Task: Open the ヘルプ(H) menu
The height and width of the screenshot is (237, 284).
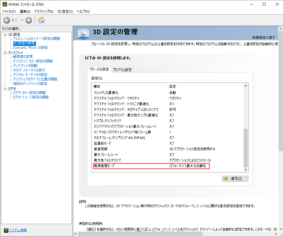Action: pos(83,11)
